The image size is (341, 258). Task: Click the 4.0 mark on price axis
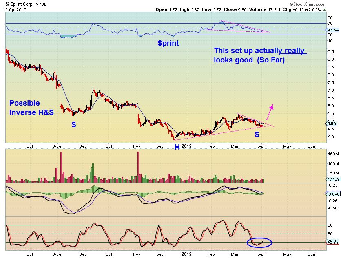click(x=331, y=137)
